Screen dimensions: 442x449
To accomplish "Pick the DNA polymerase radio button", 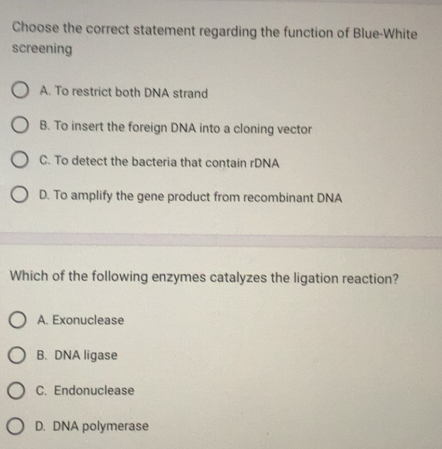I will pyautogui.click(x=15, y=426).
